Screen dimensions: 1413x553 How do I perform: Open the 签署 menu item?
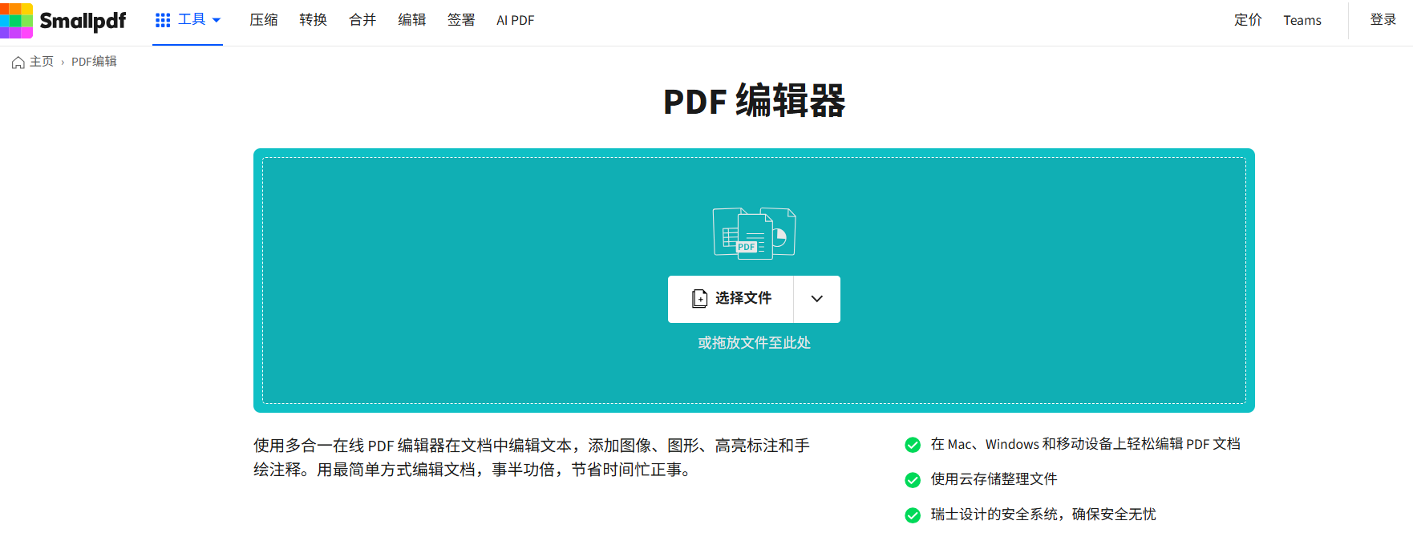[461, 20]
